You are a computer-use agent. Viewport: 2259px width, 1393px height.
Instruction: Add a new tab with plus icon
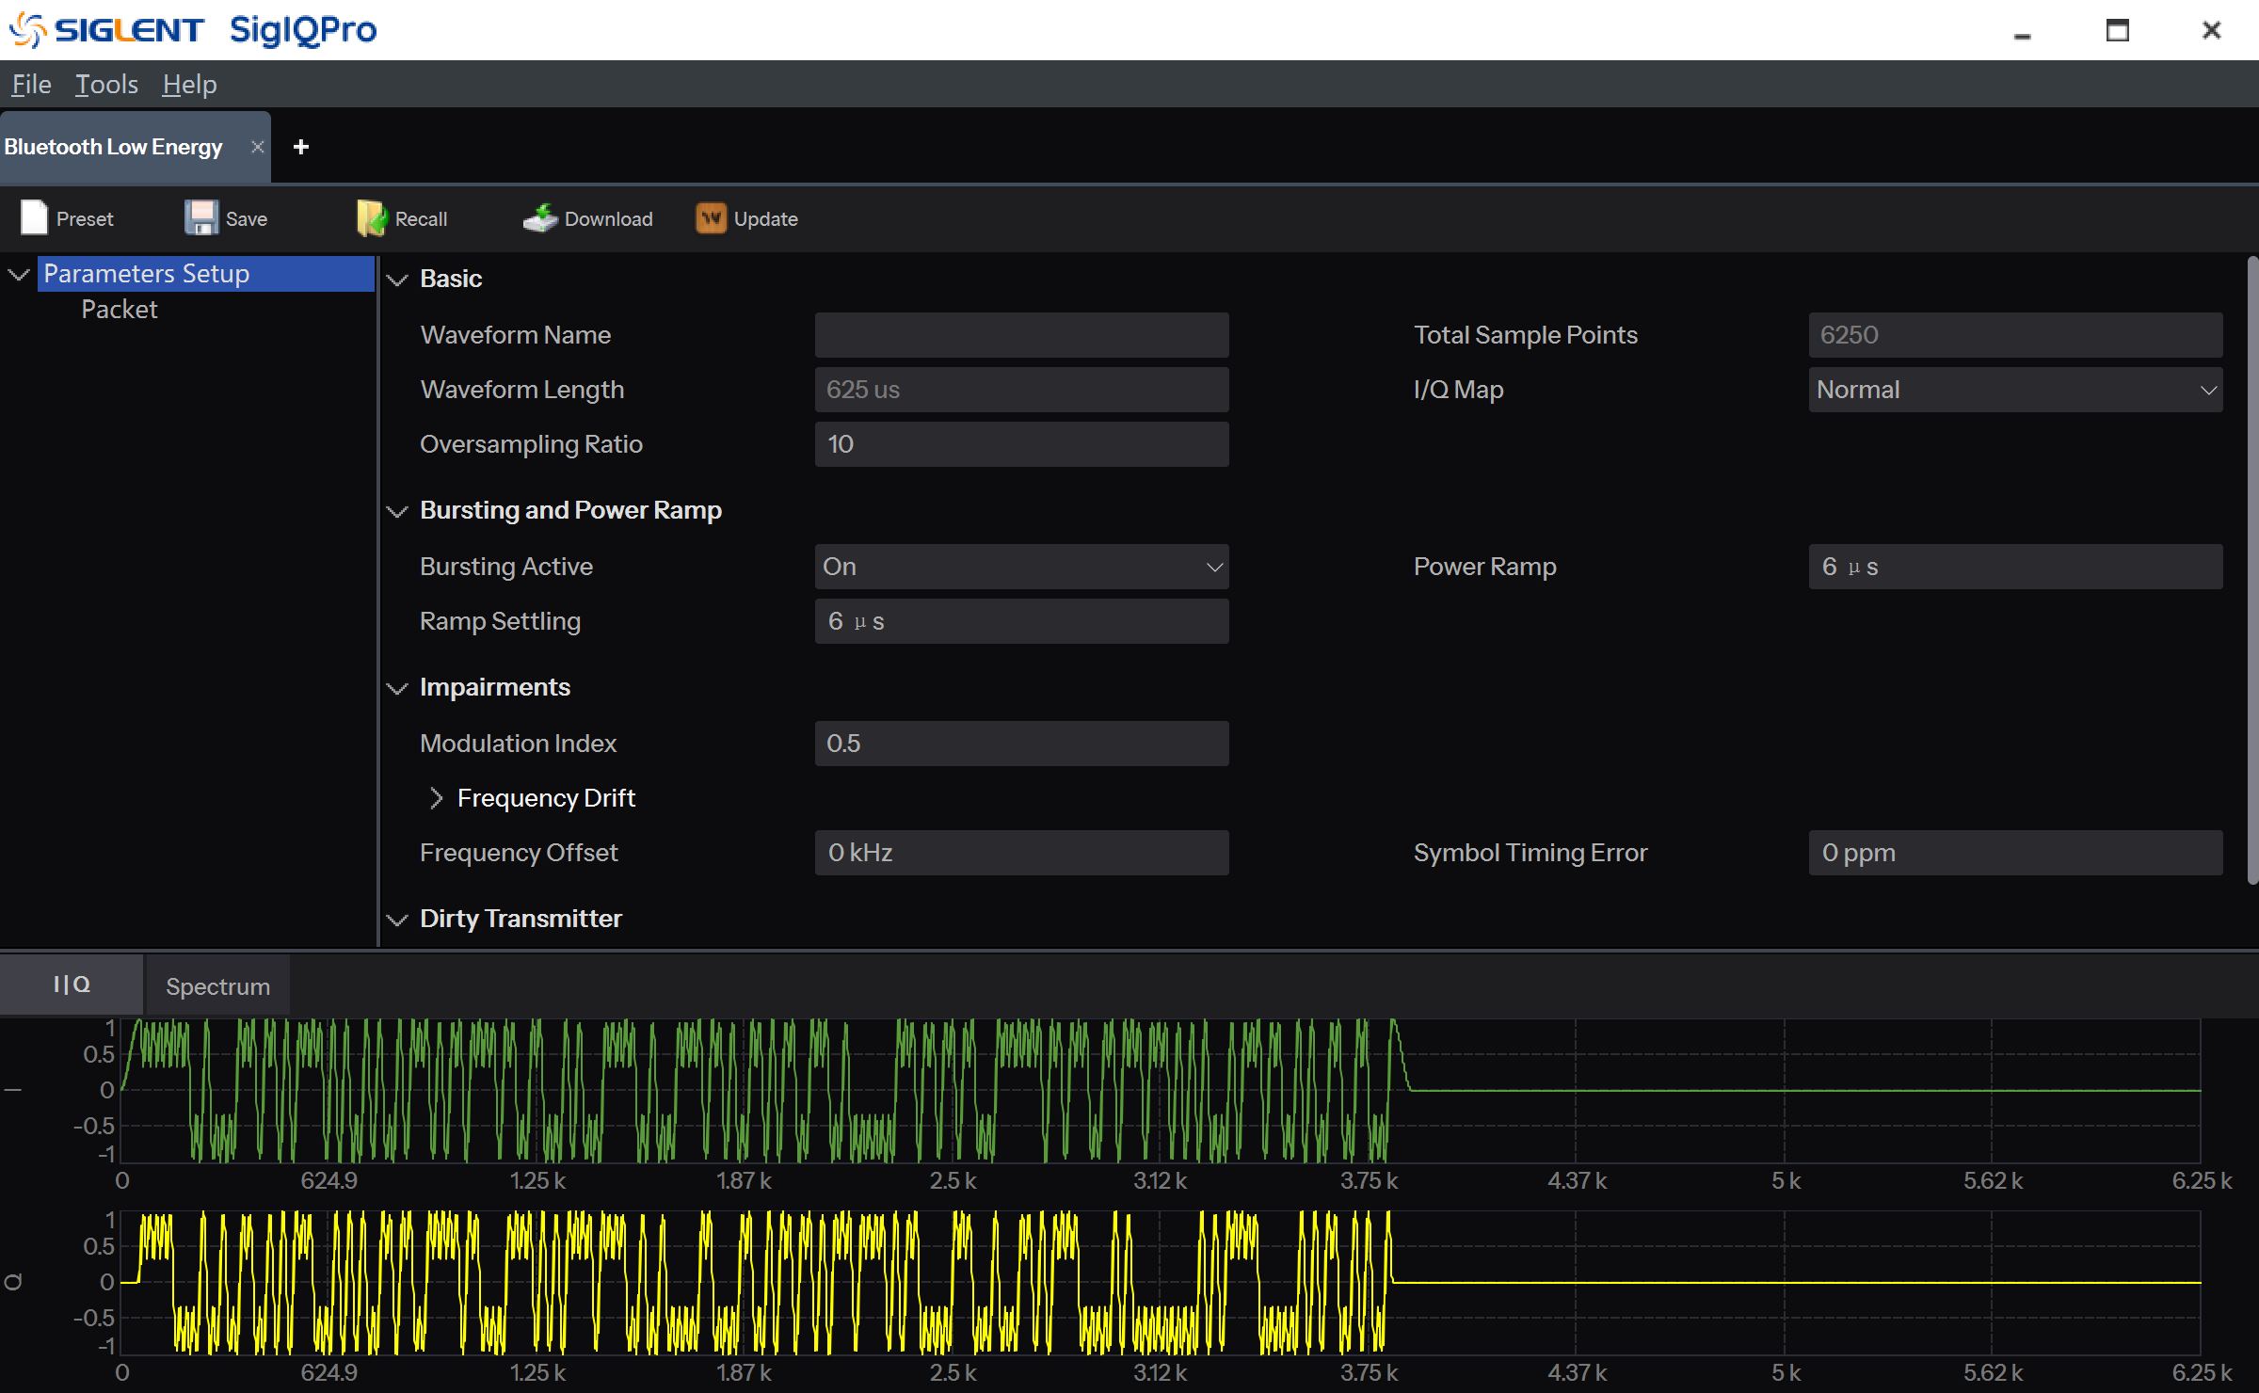coord(301,147)
